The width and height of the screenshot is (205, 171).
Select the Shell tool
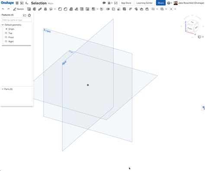pyautogui.click(x=82, y=9)
